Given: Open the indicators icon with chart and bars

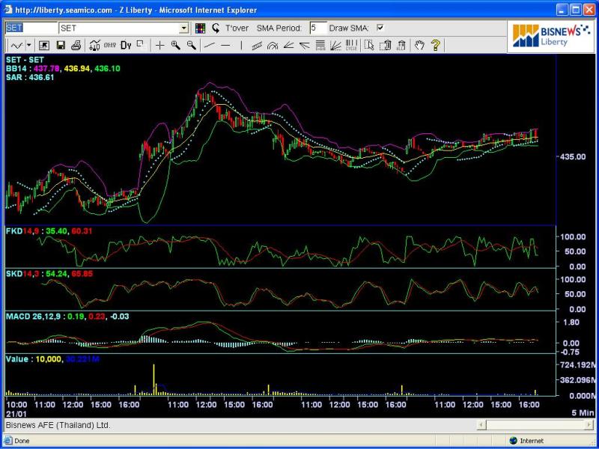Looking at the screenshot, I should [94, 46].
